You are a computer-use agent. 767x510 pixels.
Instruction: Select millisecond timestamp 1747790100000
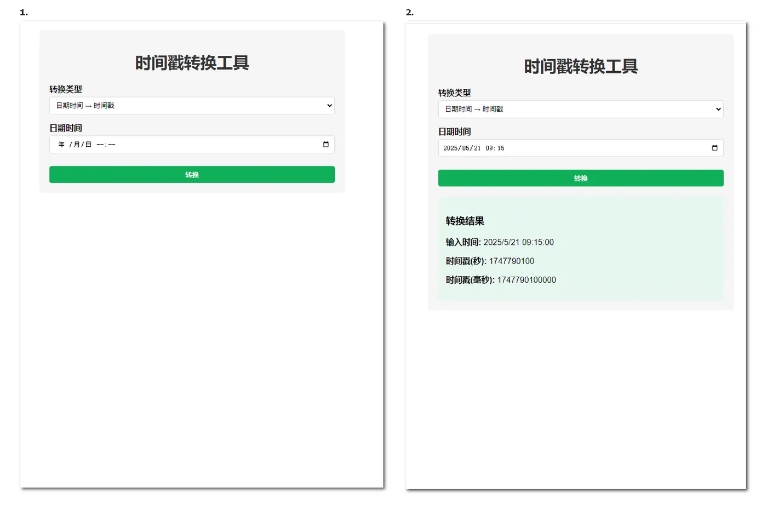(526, 280)
